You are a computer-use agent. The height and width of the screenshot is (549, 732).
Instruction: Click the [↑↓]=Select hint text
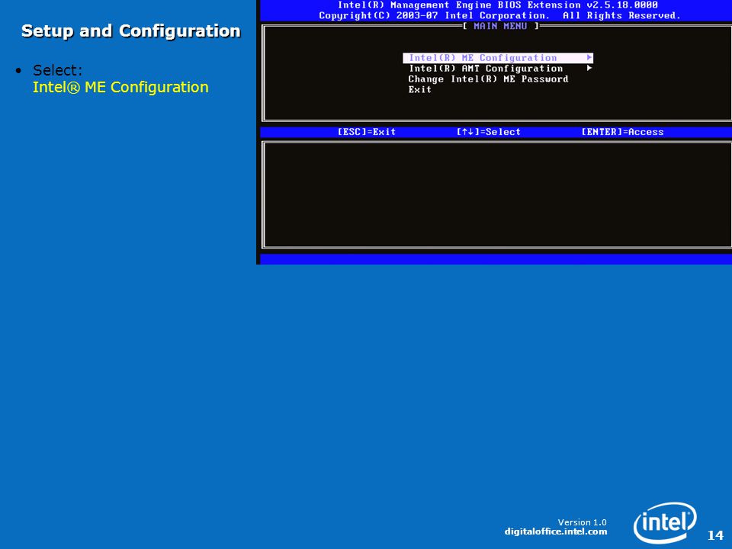click(488, 132)
